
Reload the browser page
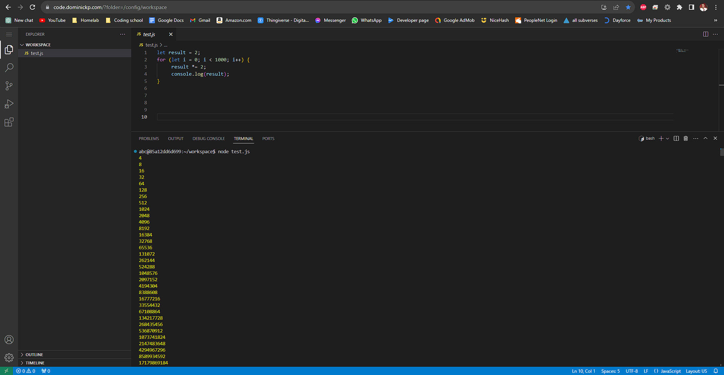[32, 7]
